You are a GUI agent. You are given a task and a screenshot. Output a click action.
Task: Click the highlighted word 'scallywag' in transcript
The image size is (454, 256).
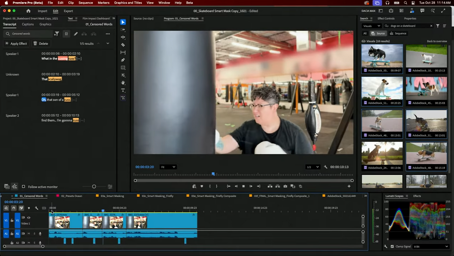(x=55, y=79)
